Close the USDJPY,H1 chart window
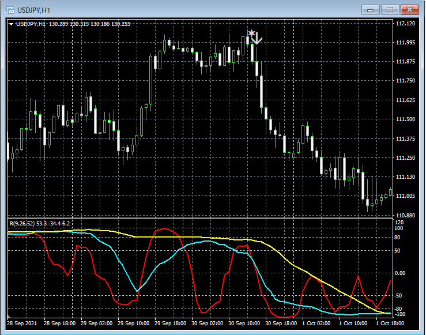The image size is (426, 335). pos(409,10)
